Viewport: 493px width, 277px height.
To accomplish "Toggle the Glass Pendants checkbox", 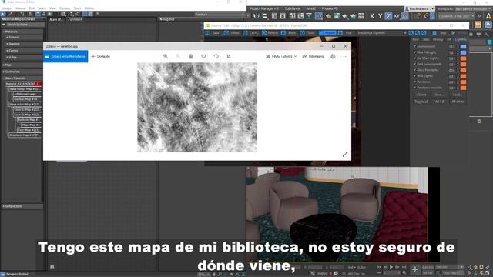I will pos(414,70).
